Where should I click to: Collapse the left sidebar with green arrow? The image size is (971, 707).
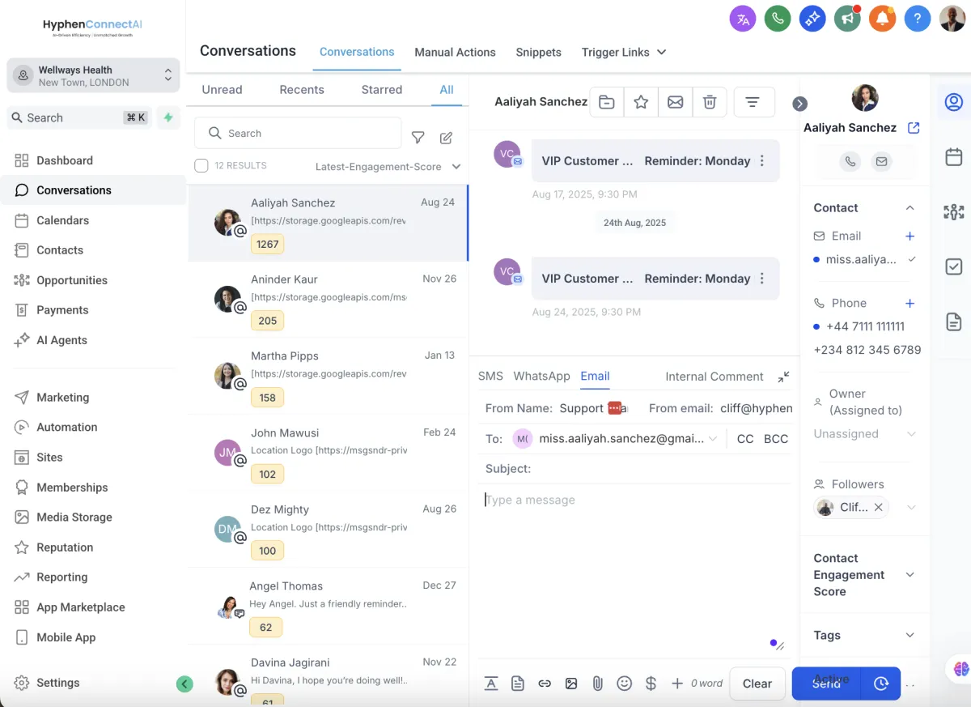[x=184, y=684]
